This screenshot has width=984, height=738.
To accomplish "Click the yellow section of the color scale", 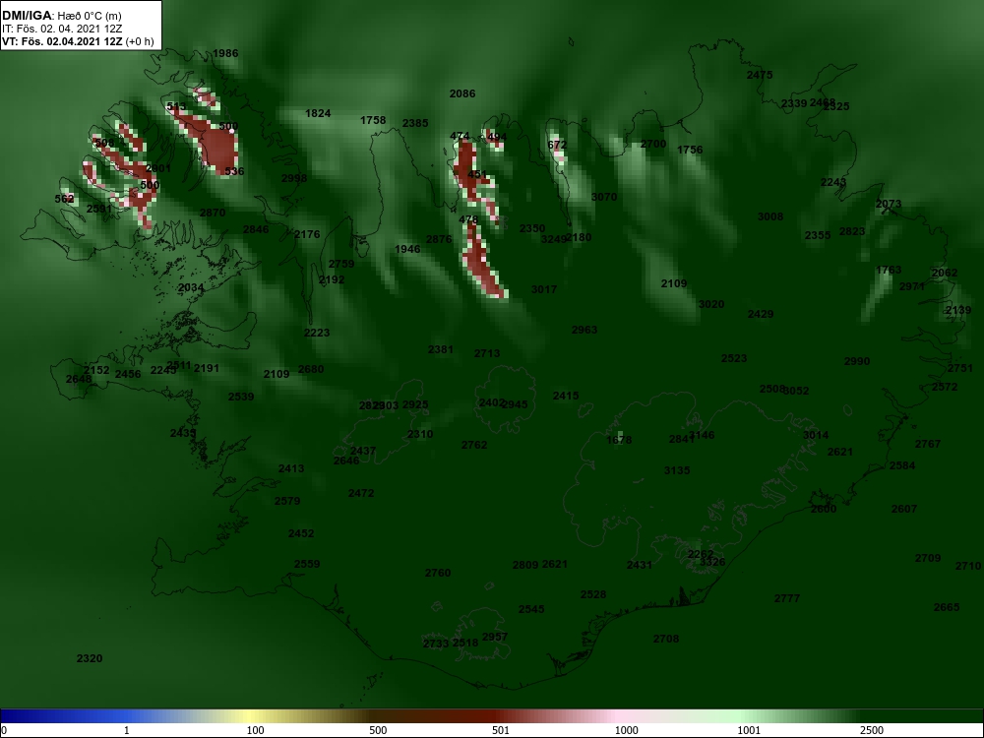I will (x=251, y=716).
